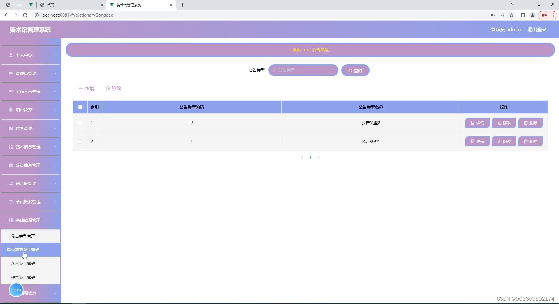Select page 1 in pagination
Image resolution: width=559 pixels, height=304 pixels.
pos(310,158)
